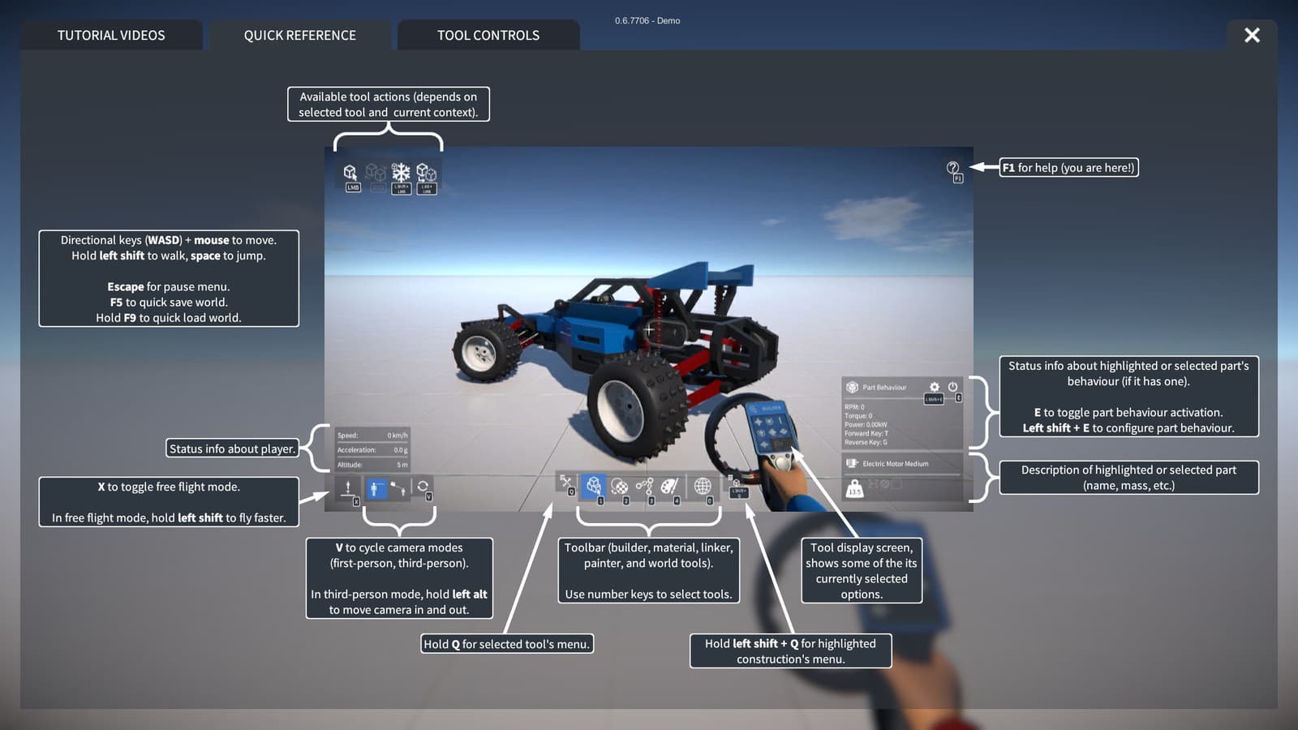Viewport: 1298px width, 730px height.
Task: Select the painter palette tool icon
Action: pyautogui.click(x=669, y=486)
